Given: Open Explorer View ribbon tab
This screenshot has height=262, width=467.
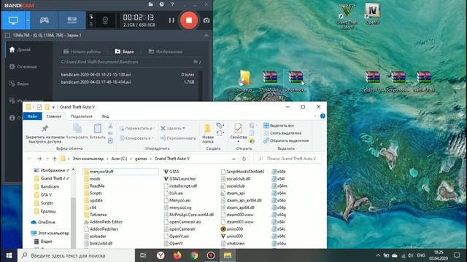Looking at the screenshot, I should [x=105, y=116].
